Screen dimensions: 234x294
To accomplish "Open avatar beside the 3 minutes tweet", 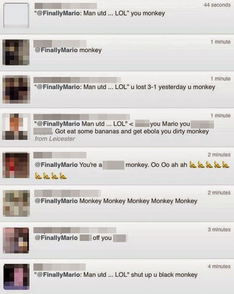I will point(16,240).
